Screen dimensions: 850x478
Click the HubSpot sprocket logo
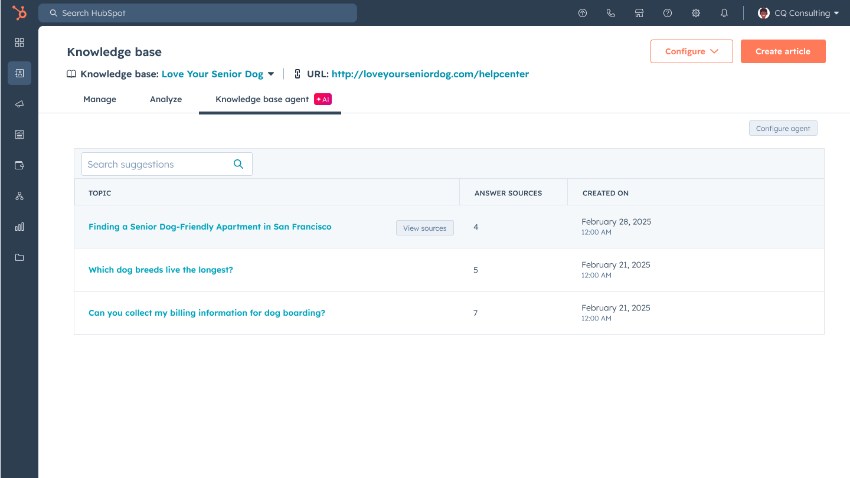19,13
